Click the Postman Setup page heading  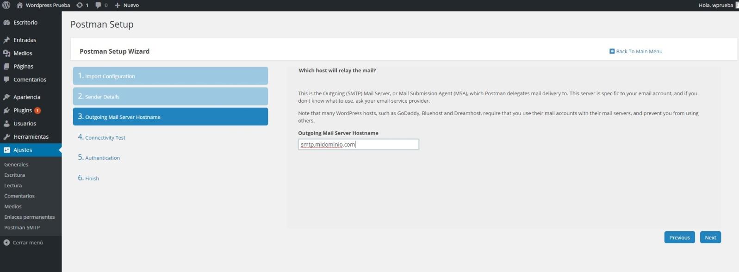click(x=102, y=25)
